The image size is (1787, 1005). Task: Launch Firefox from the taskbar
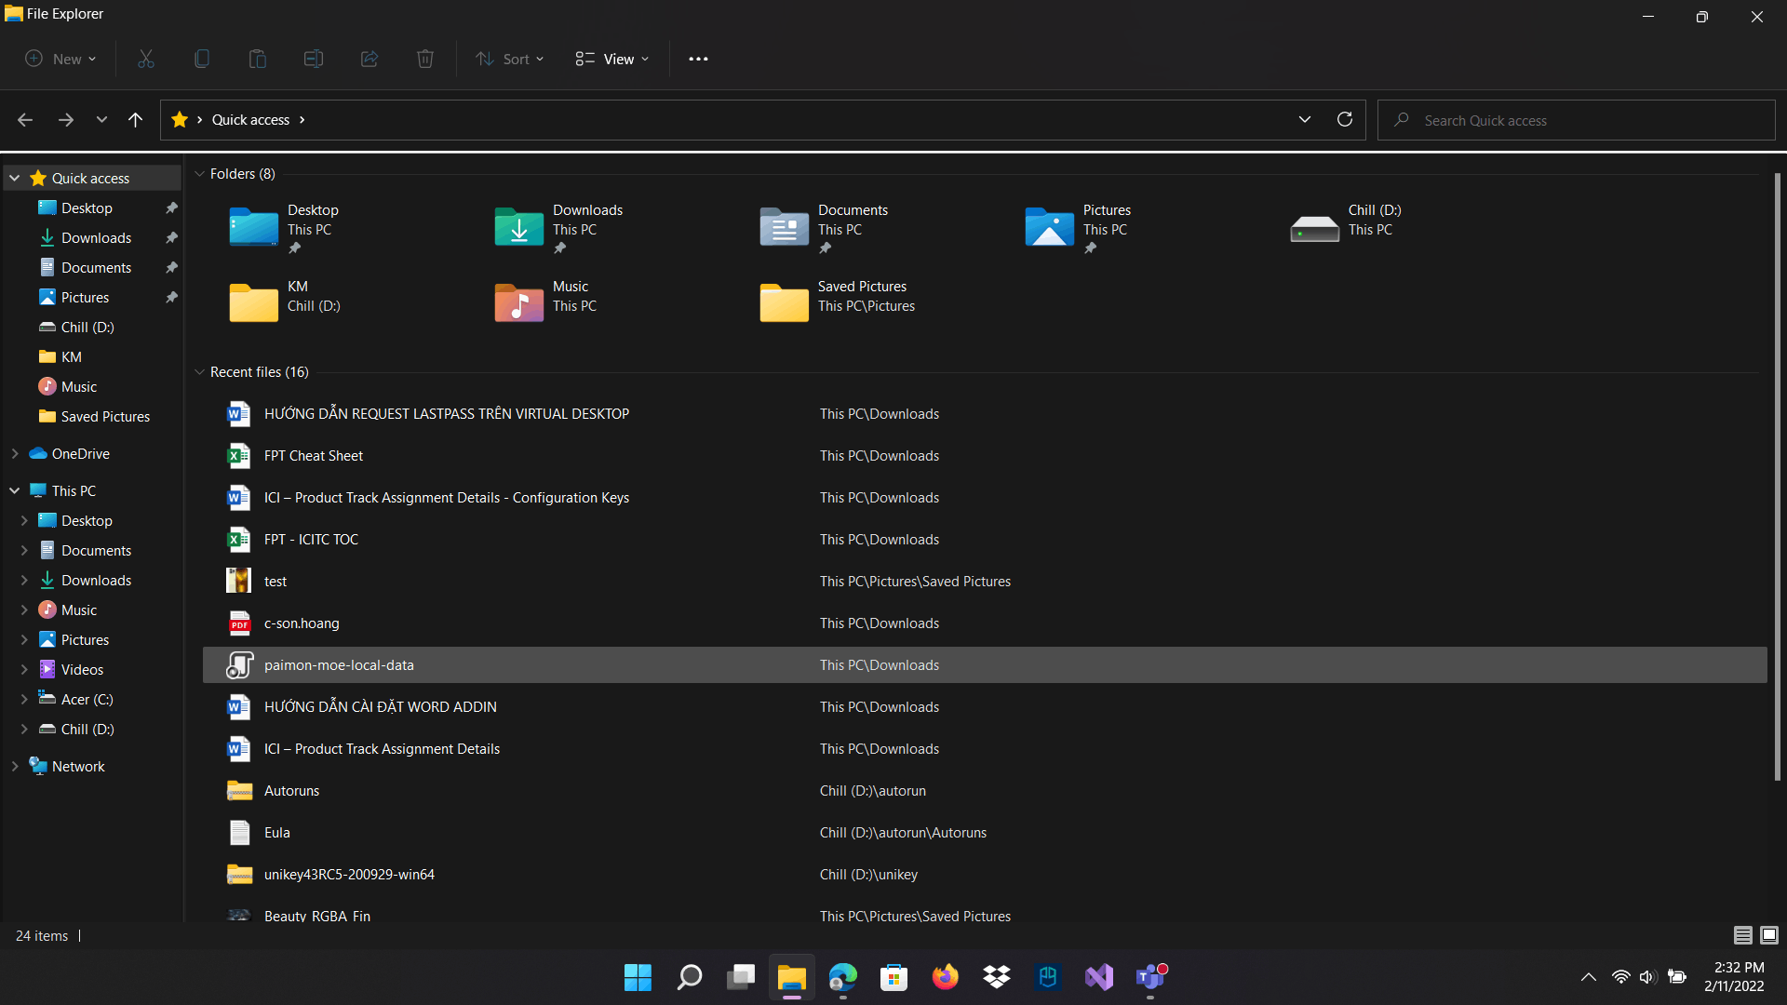[946, 977]
